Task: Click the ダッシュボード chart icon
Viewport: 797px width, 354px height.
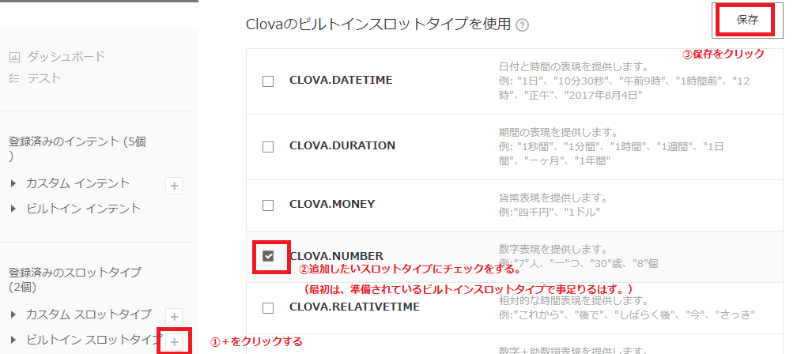Action: [x=15, y=57]
